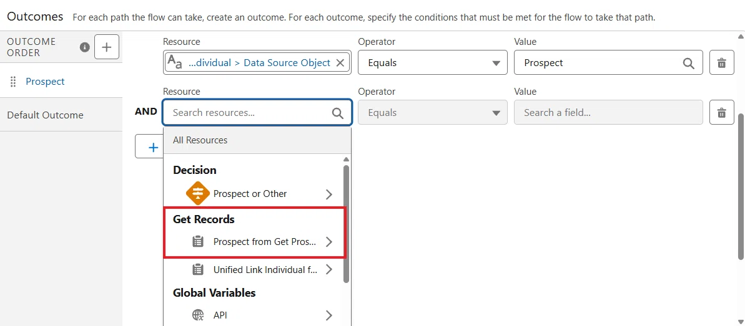Remove the Data Source Object resource pill
The image size is (745, 326).
[340, 62]
